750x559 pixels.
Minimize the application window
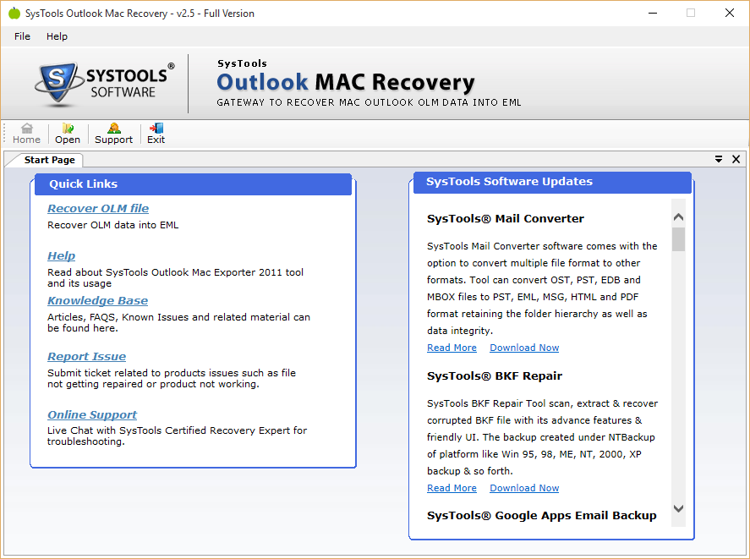coord(653,13)
